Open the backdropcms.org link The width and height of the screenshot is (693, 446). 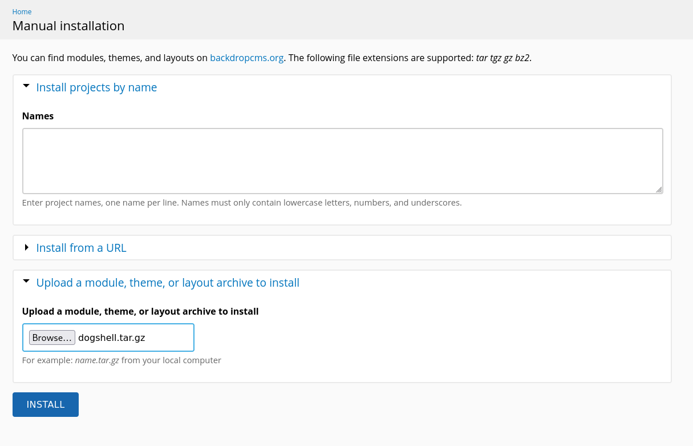(246, 58)
